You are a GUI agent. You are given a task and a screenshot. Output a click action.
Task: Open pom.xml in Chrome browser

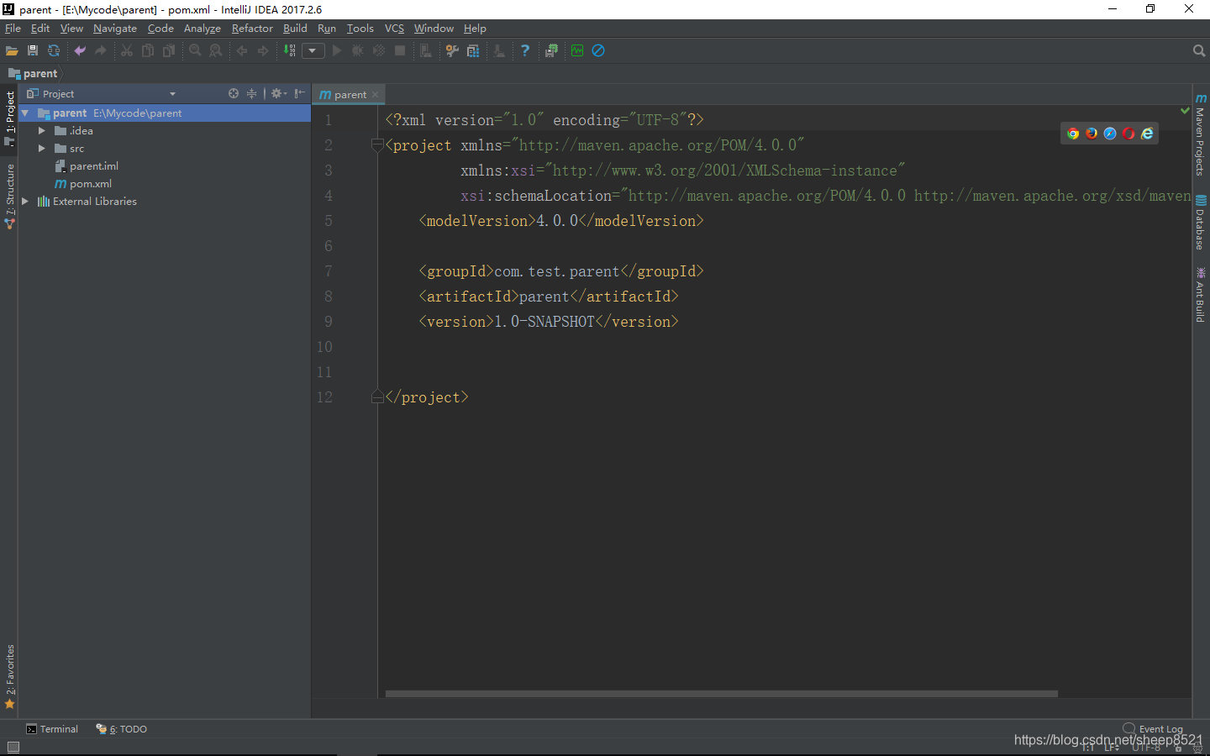[x=1073, y=134]
